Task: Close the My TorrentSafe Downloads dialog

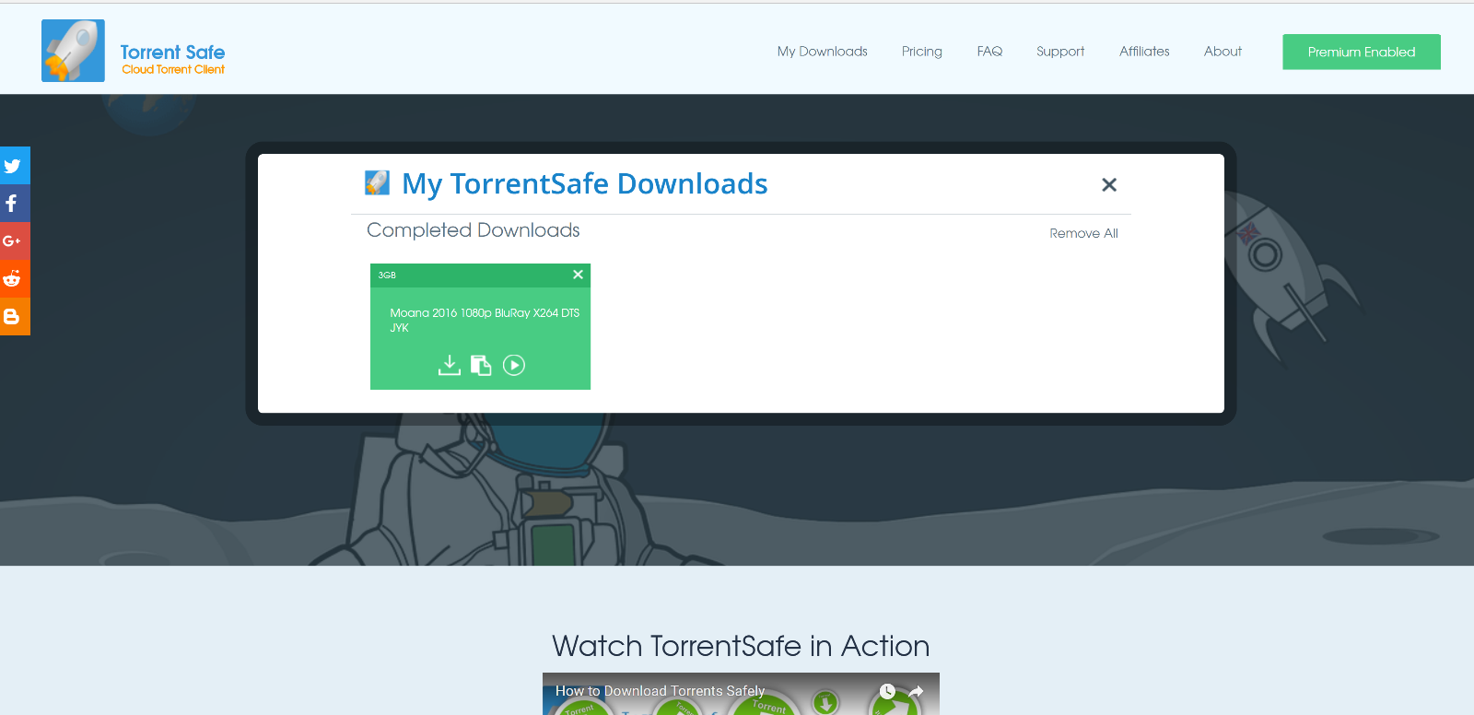Action: pos(1109,185)
